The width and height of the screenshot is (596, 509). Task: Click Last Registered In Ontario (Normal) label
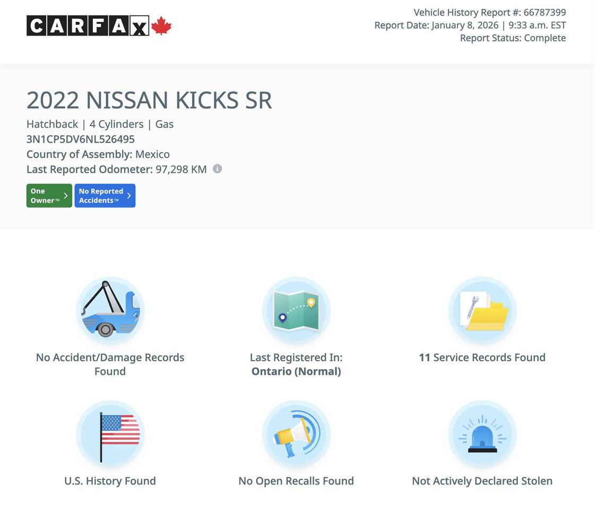pyautogui.click(x=296, y=364)
